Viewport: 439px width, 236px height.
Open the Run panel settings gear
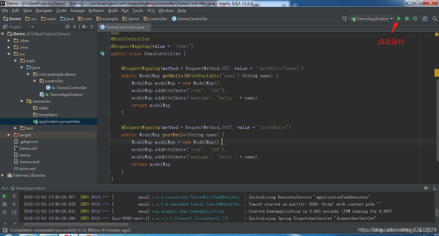pos(426,188)
